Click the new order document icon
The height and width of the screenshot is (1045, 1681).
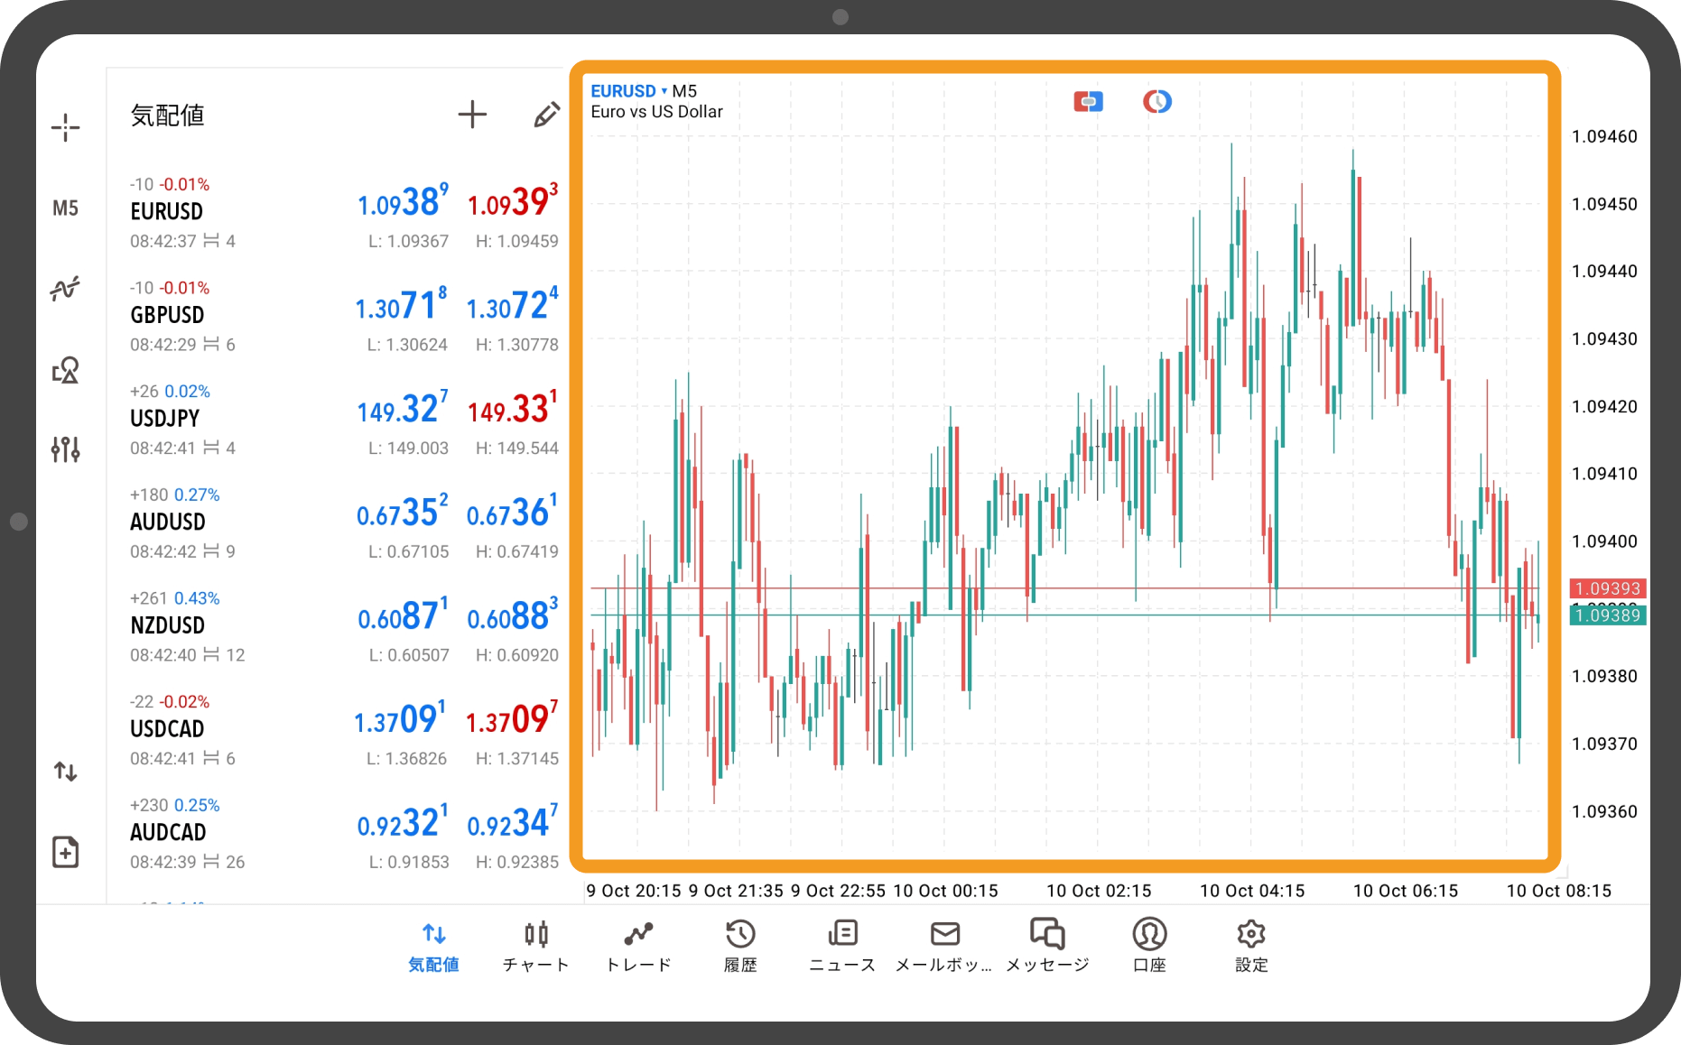(65, 852)
